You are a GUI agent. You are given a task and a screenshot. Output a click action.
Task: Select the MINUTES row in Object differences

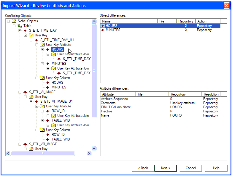tap(160, 30)
